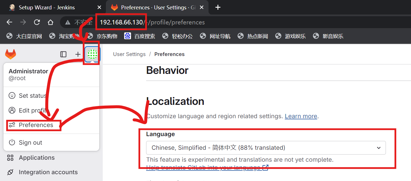Select Sign out menu item
Viewport: 411px width, 181px height.
51,142
